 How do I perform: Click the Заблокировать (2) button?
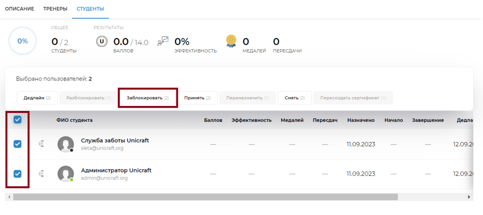pos(148,98)
